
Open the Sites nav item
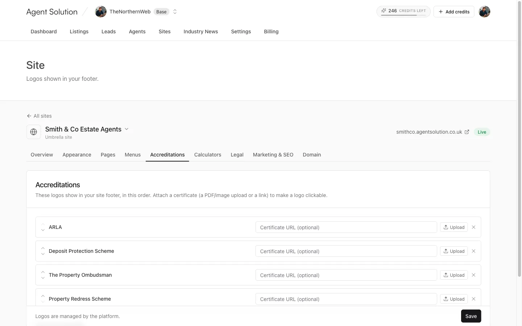coord(165,32)
